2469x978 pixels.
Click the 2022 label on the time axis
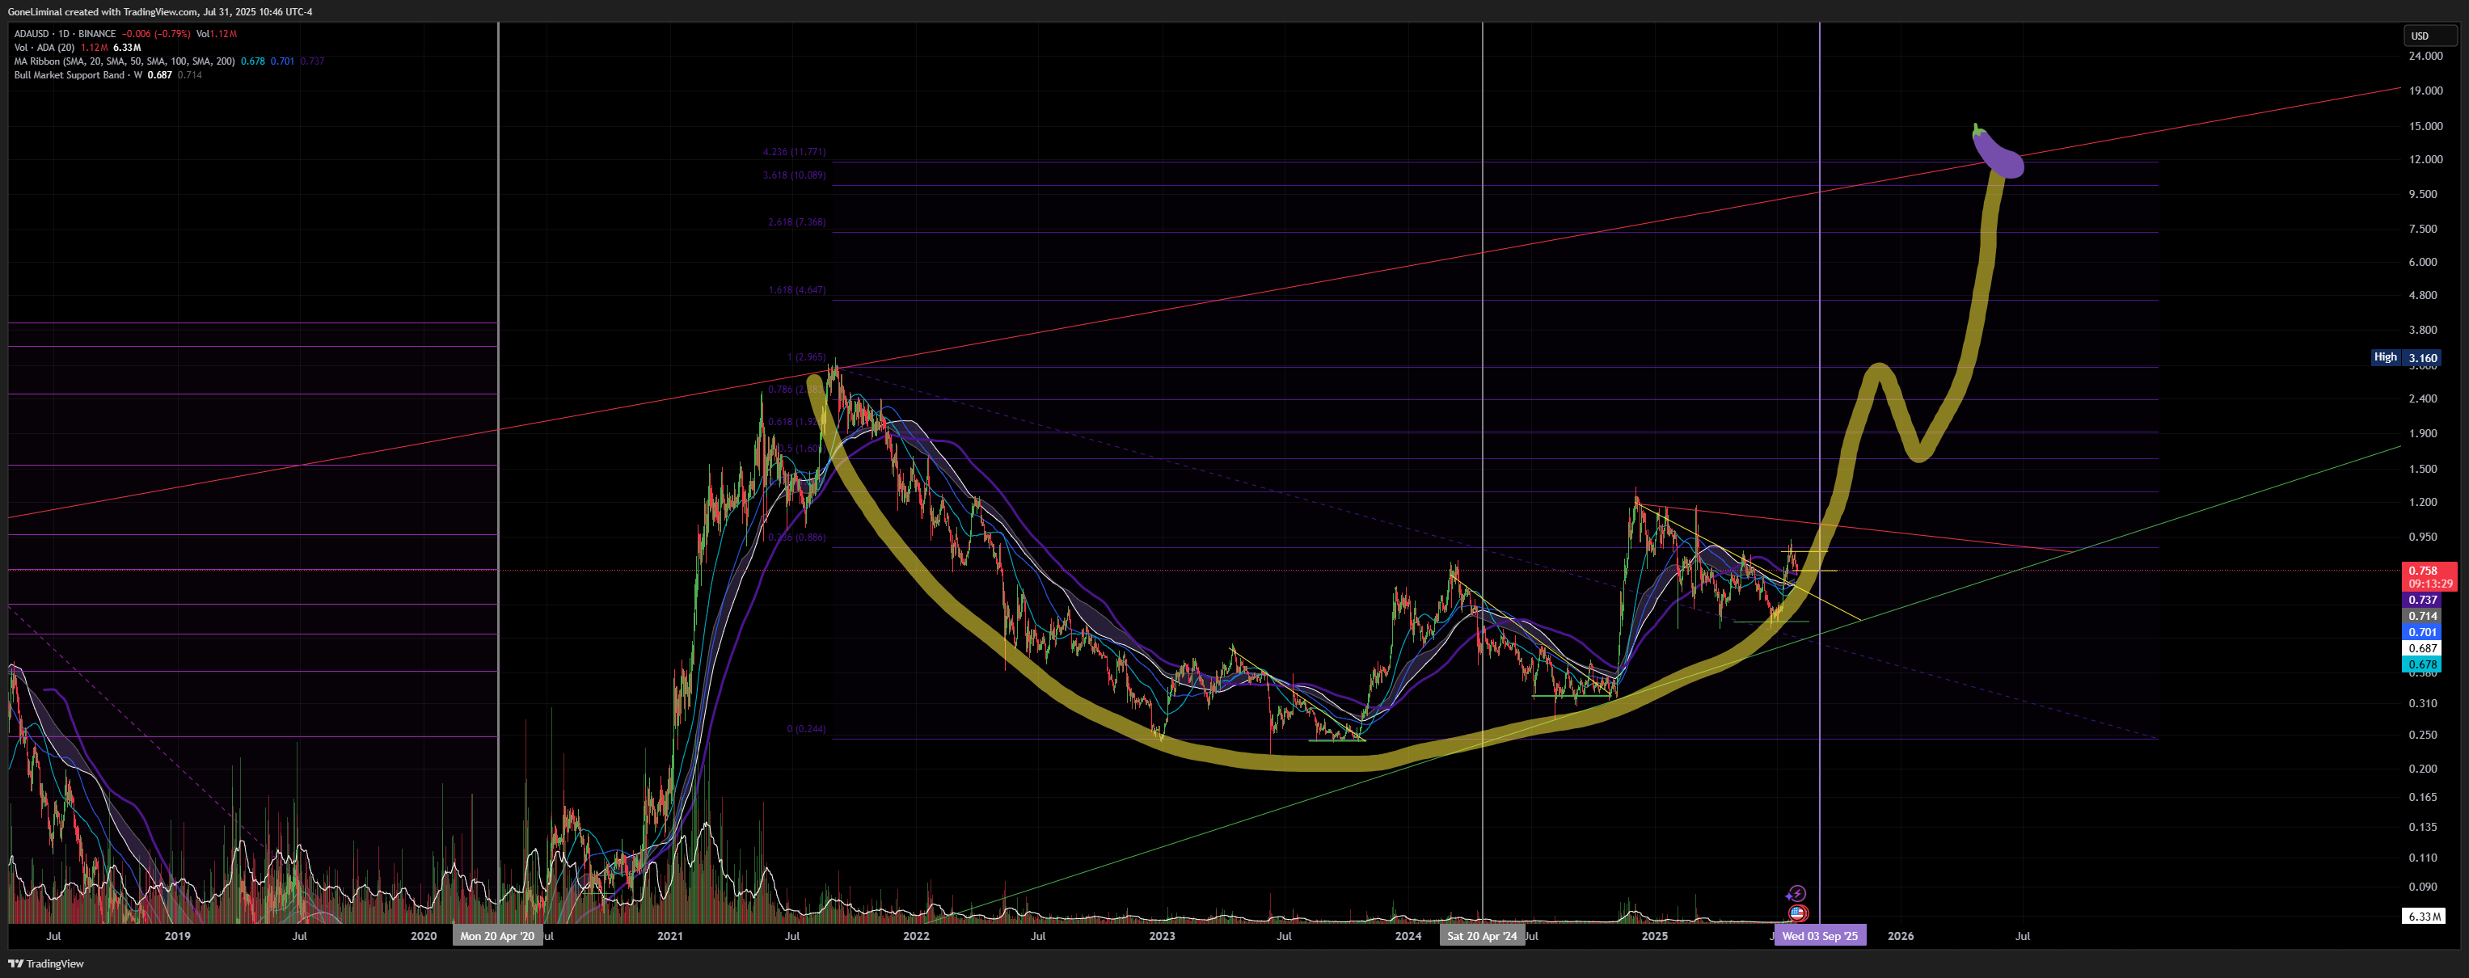pyautogui.click(x=916, y=936)
